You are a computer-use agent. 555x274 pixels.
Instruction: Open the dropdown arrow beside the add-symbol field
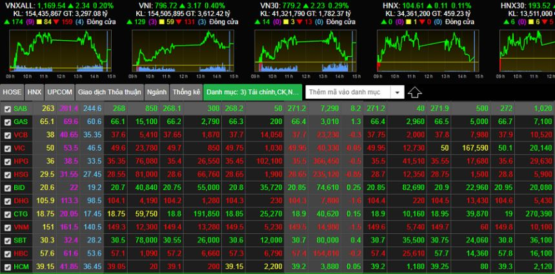point(397,92)
